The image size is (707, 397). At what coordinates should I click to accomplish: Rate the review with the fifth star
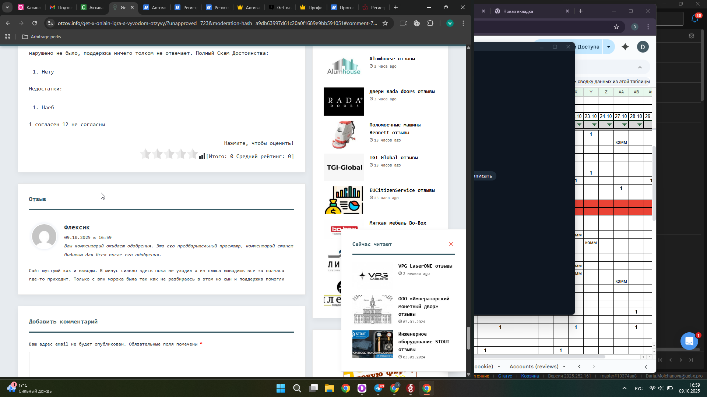pyautogui.click(x=193, y=154)
